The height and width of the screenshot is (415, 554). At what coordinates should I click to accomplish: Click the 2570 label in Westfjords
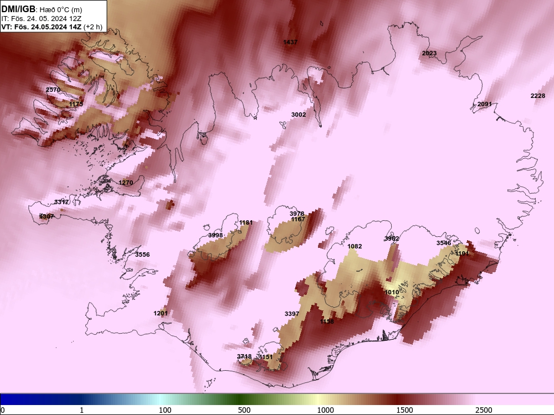click(x=53, y=90)
